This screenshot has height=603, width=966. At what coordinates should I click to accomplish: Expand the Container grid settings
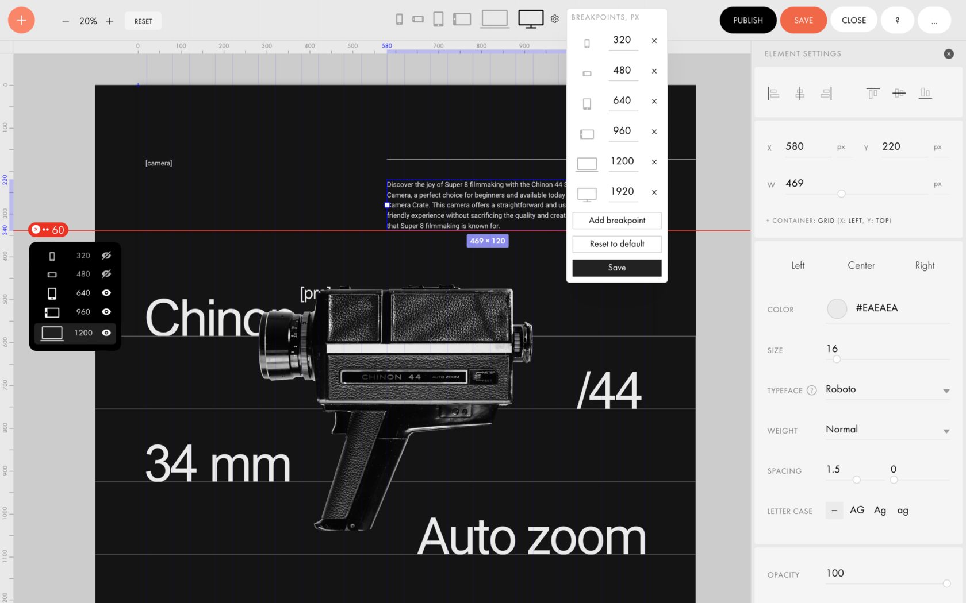[829, 221]
